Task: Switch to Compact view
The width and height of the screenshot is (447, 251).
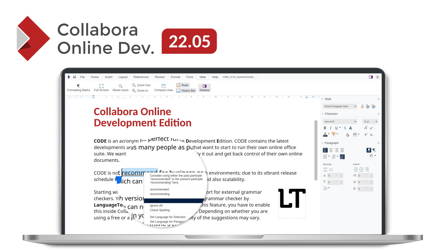Action: (x=164, y=88)
